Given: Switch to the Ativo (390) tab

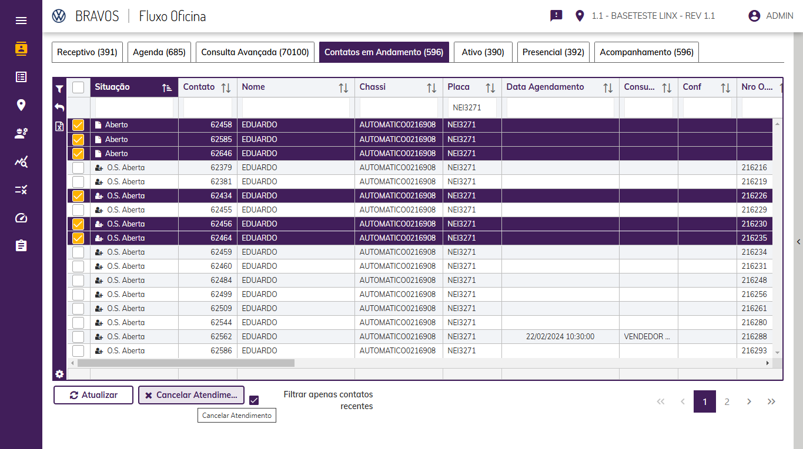Looking at the screenshot, I should [483, 52].
